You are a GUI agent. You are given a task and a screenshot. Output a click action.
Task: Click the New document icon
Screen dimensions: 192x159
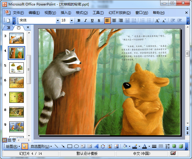pos(8,21)
